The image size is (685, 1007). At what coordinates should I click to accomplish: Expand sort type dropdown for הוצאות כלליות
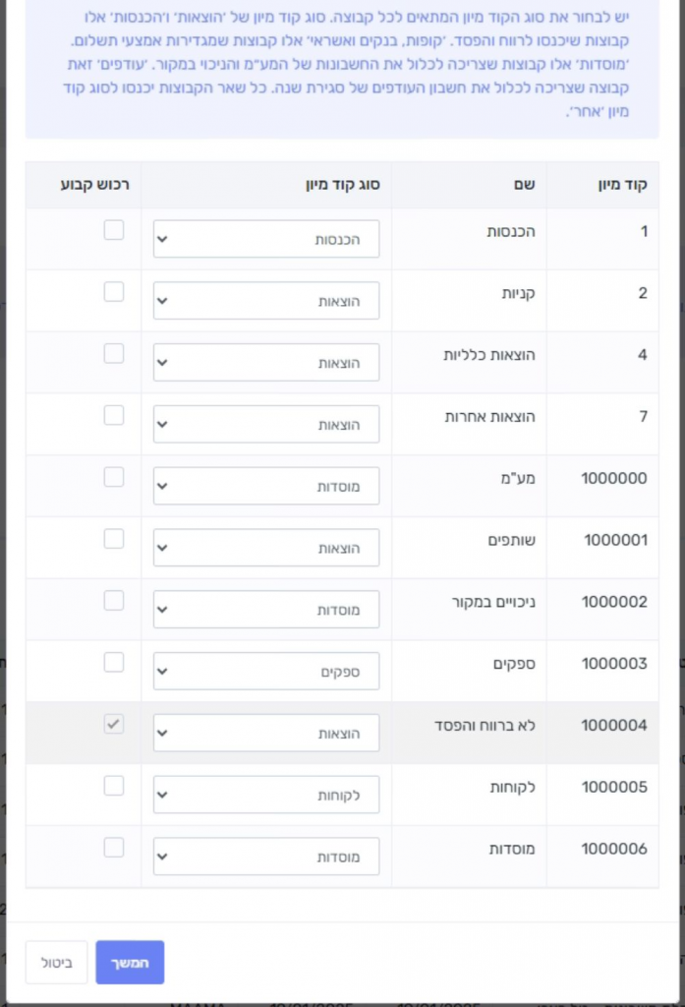pyautogui.click(x=266, y=363)
